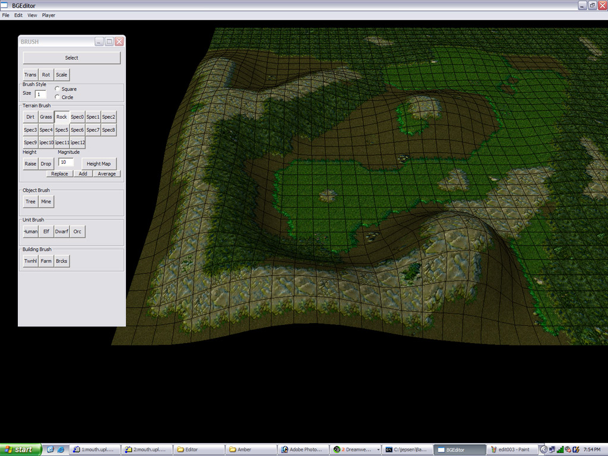This screenshot has height=456, width=608.
Task: Click the Magnitude value field
Action: (66, 162)
